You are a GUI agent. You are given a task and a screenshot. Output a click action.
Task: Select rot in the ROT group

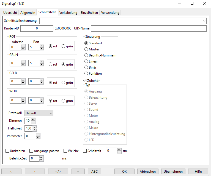[53, 46]
